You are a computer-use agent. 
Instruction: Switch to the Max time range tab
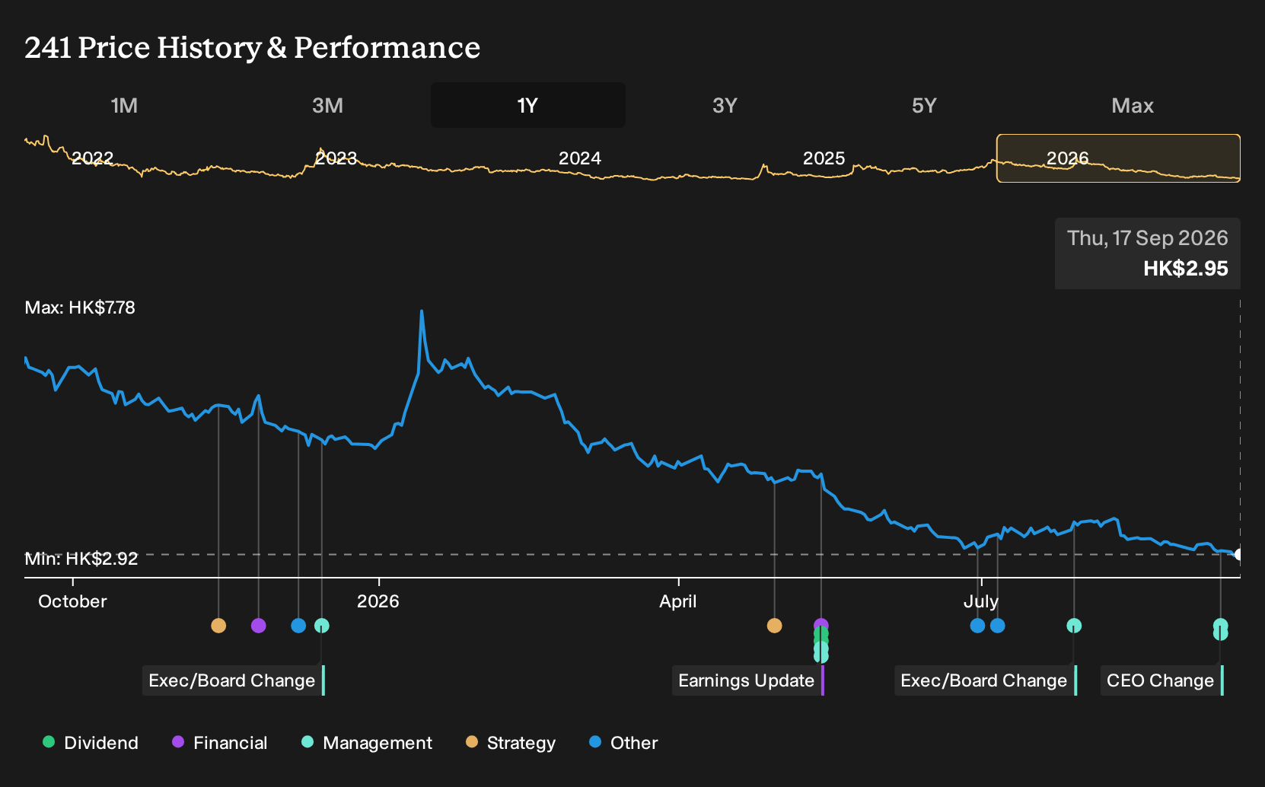[x=1133, y=106]
